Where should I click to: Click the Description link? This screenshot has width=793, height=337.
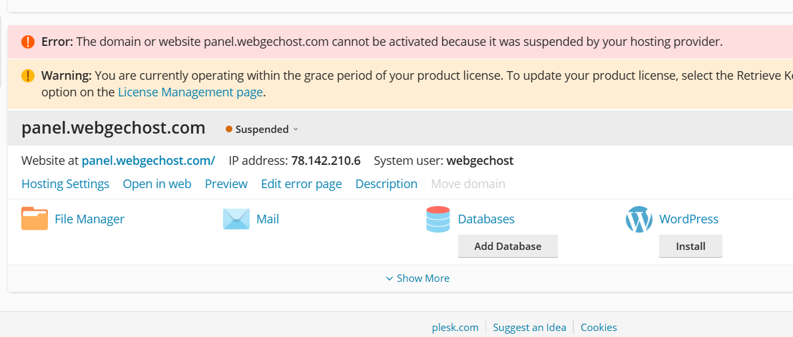coord(386,184)
